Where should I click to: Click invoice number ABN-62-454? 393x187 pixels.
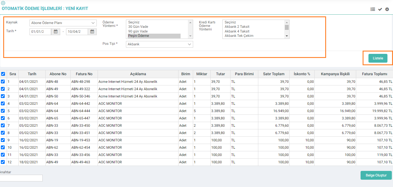(81, 147)
